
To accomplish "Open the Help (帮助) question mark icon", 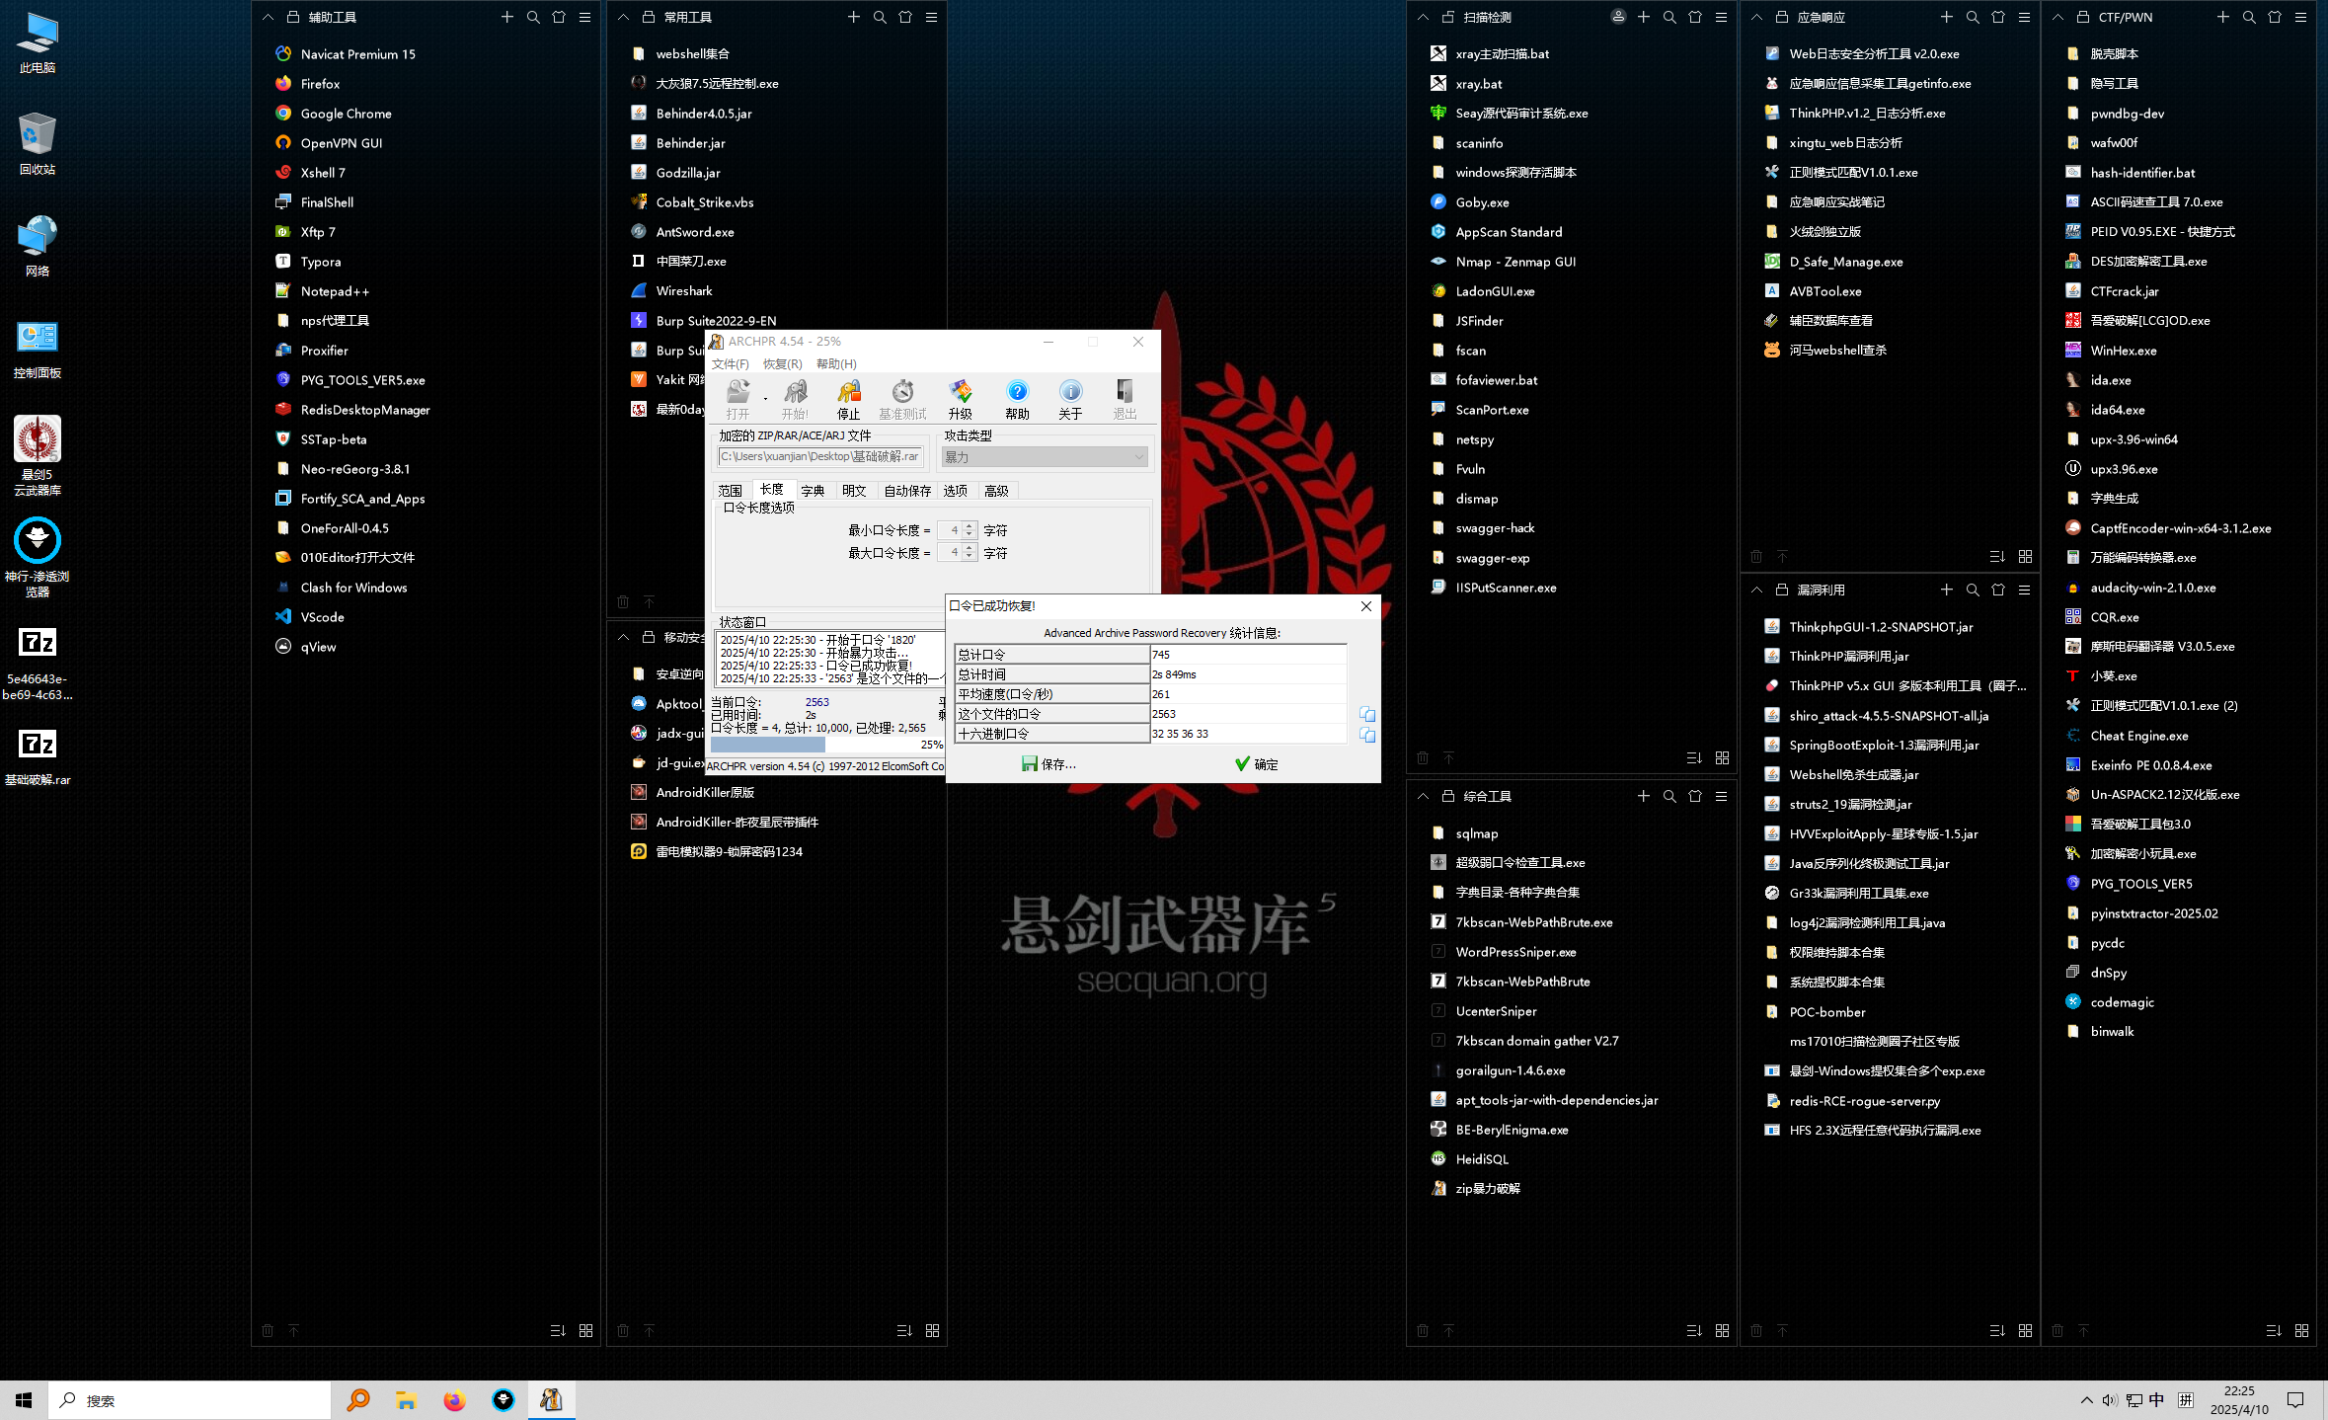I will point(1017,397).
